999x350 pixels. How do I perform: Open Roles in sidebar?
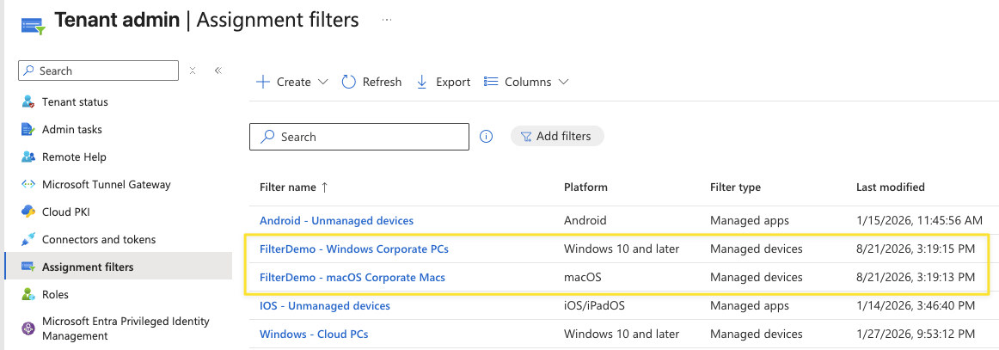[x=55, y=295]
